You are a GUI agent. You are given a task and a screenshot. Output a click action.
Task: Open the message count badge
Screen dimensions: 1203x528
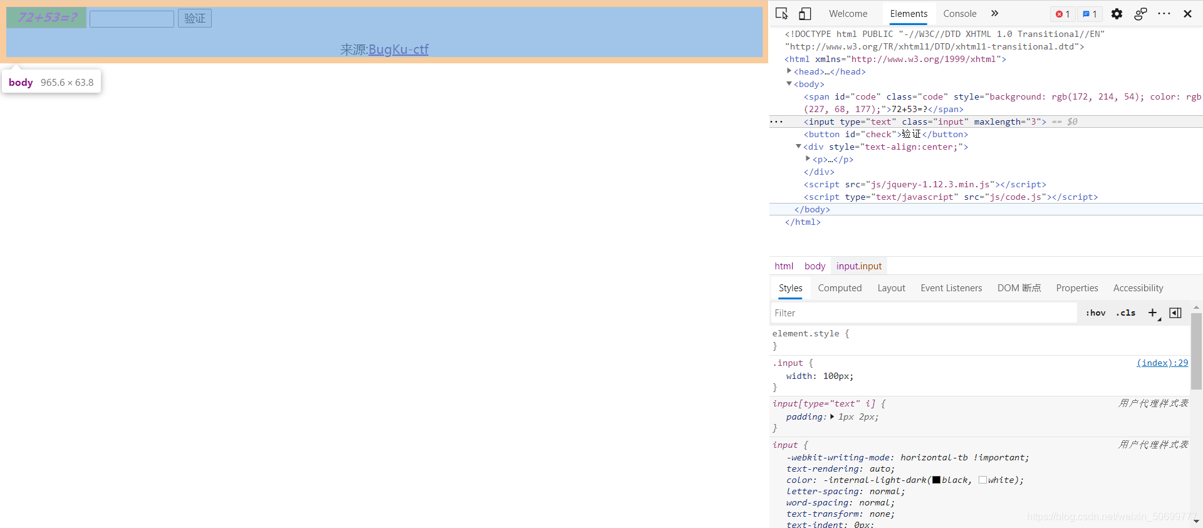(x=1090, y=14)
